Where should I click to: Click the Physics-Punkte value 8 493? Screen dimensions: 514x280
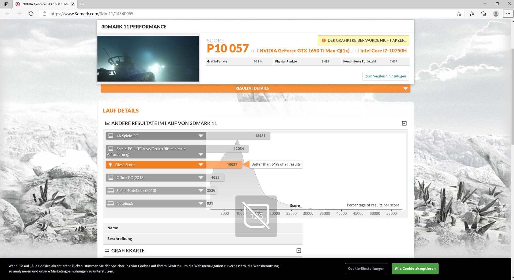pyautogui.click(x=325, y=61)
